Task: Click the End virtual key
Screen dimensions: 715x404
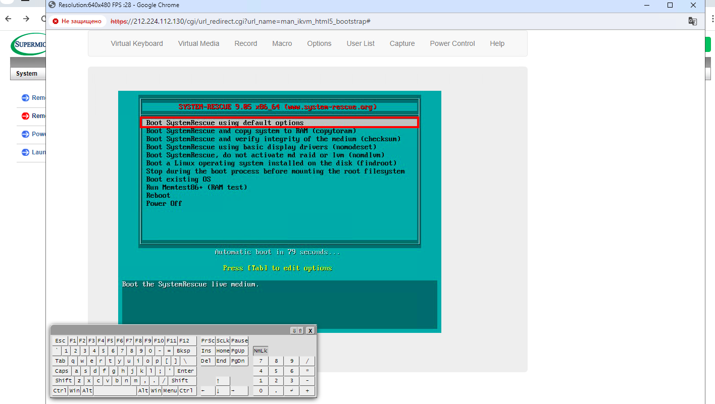Action: coord(223,361)
